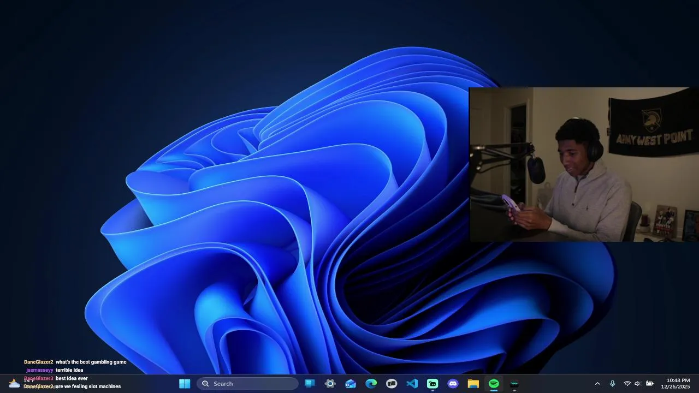Click the microphone tray icon
Image resolution: width=699 pixels, height=393 pixels.
(612, 384)
